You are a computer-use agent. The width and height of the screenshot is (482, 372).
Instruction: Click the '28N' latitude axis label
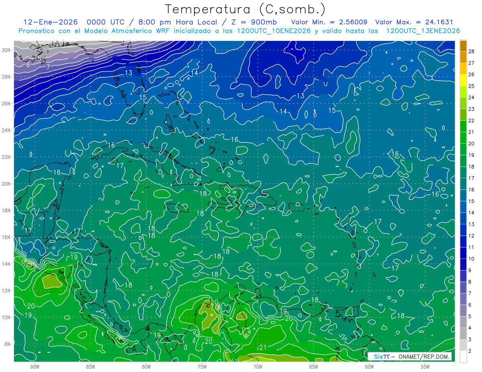point(6,77)
